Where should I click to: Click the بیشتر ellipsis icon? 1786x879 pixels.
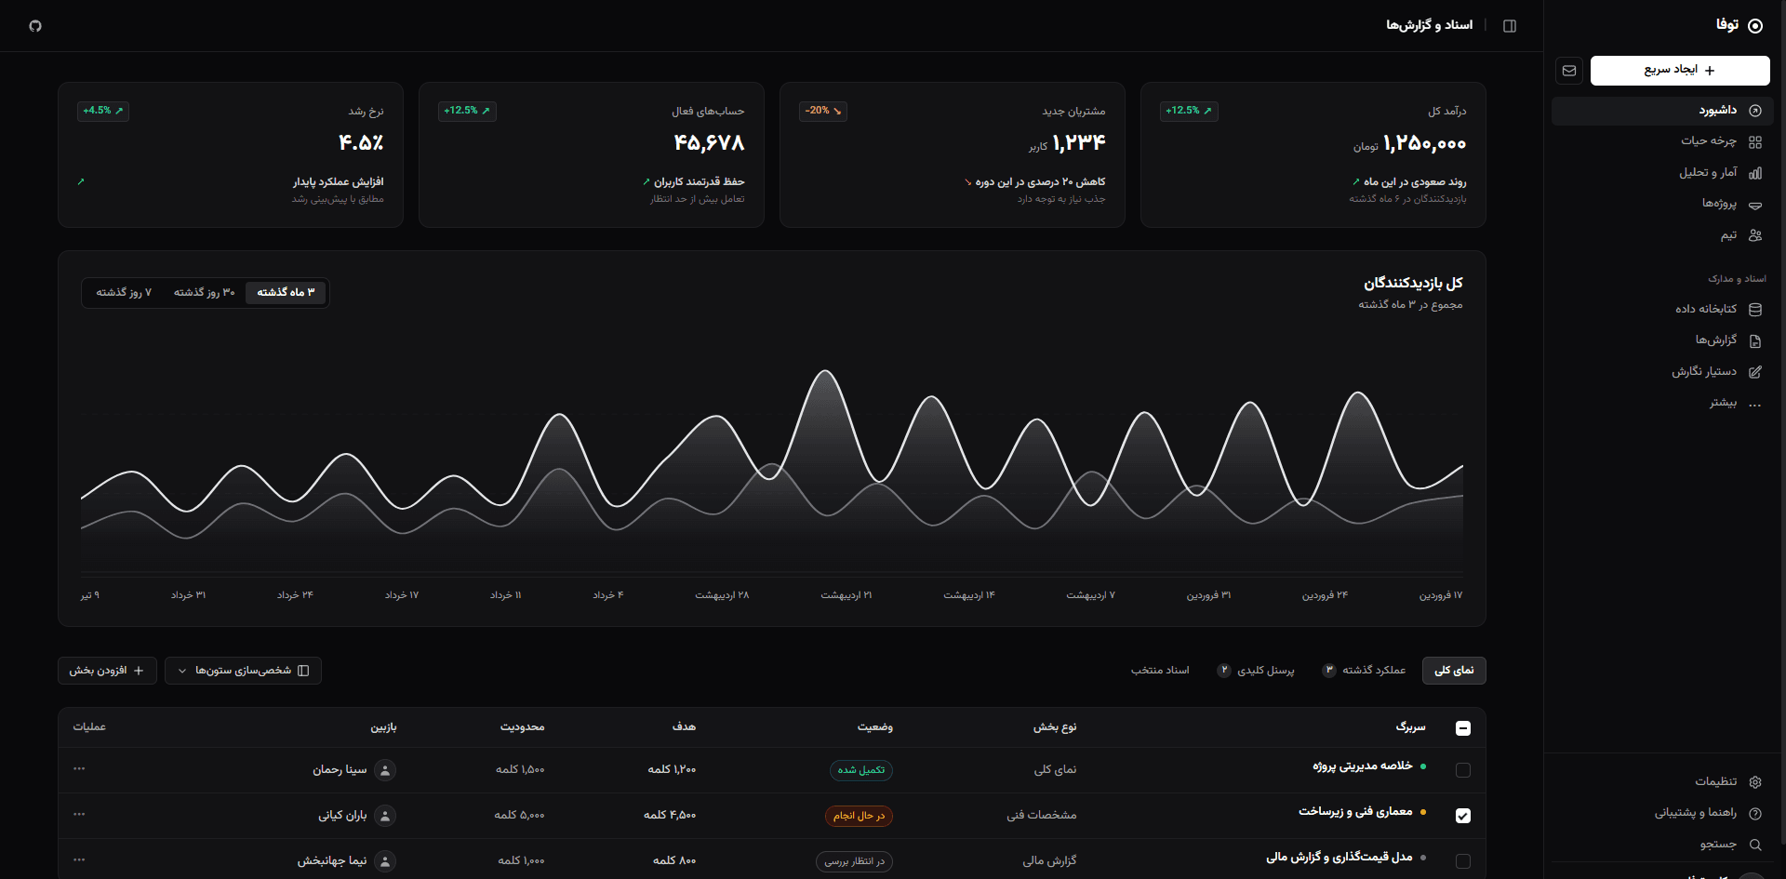pos(1755,404)
